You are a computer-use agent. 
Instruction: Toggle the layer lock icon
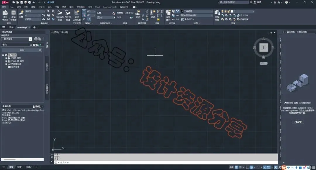pos(229,11)
